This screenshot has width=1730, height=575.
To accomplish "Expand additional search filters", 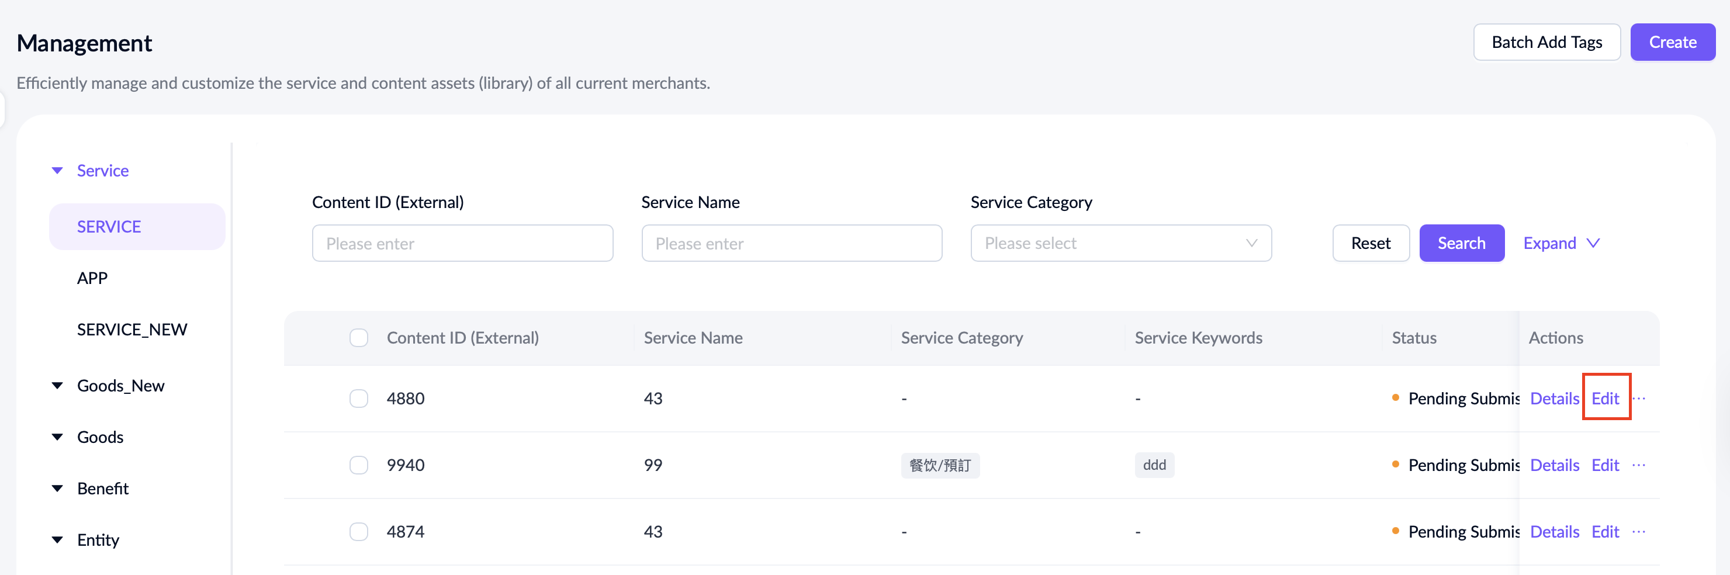I will point(1561,243).
